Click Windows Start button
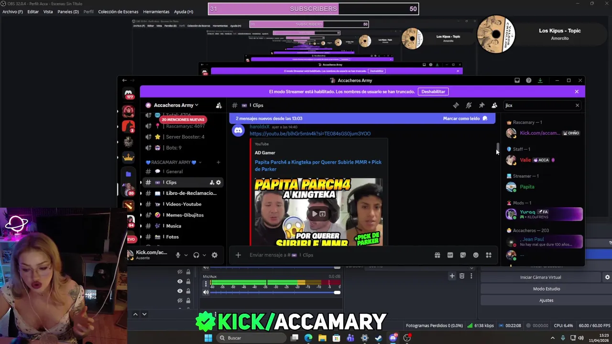Image resolution: width=612 pixels, height=344 pixels. tap(208, 338)
